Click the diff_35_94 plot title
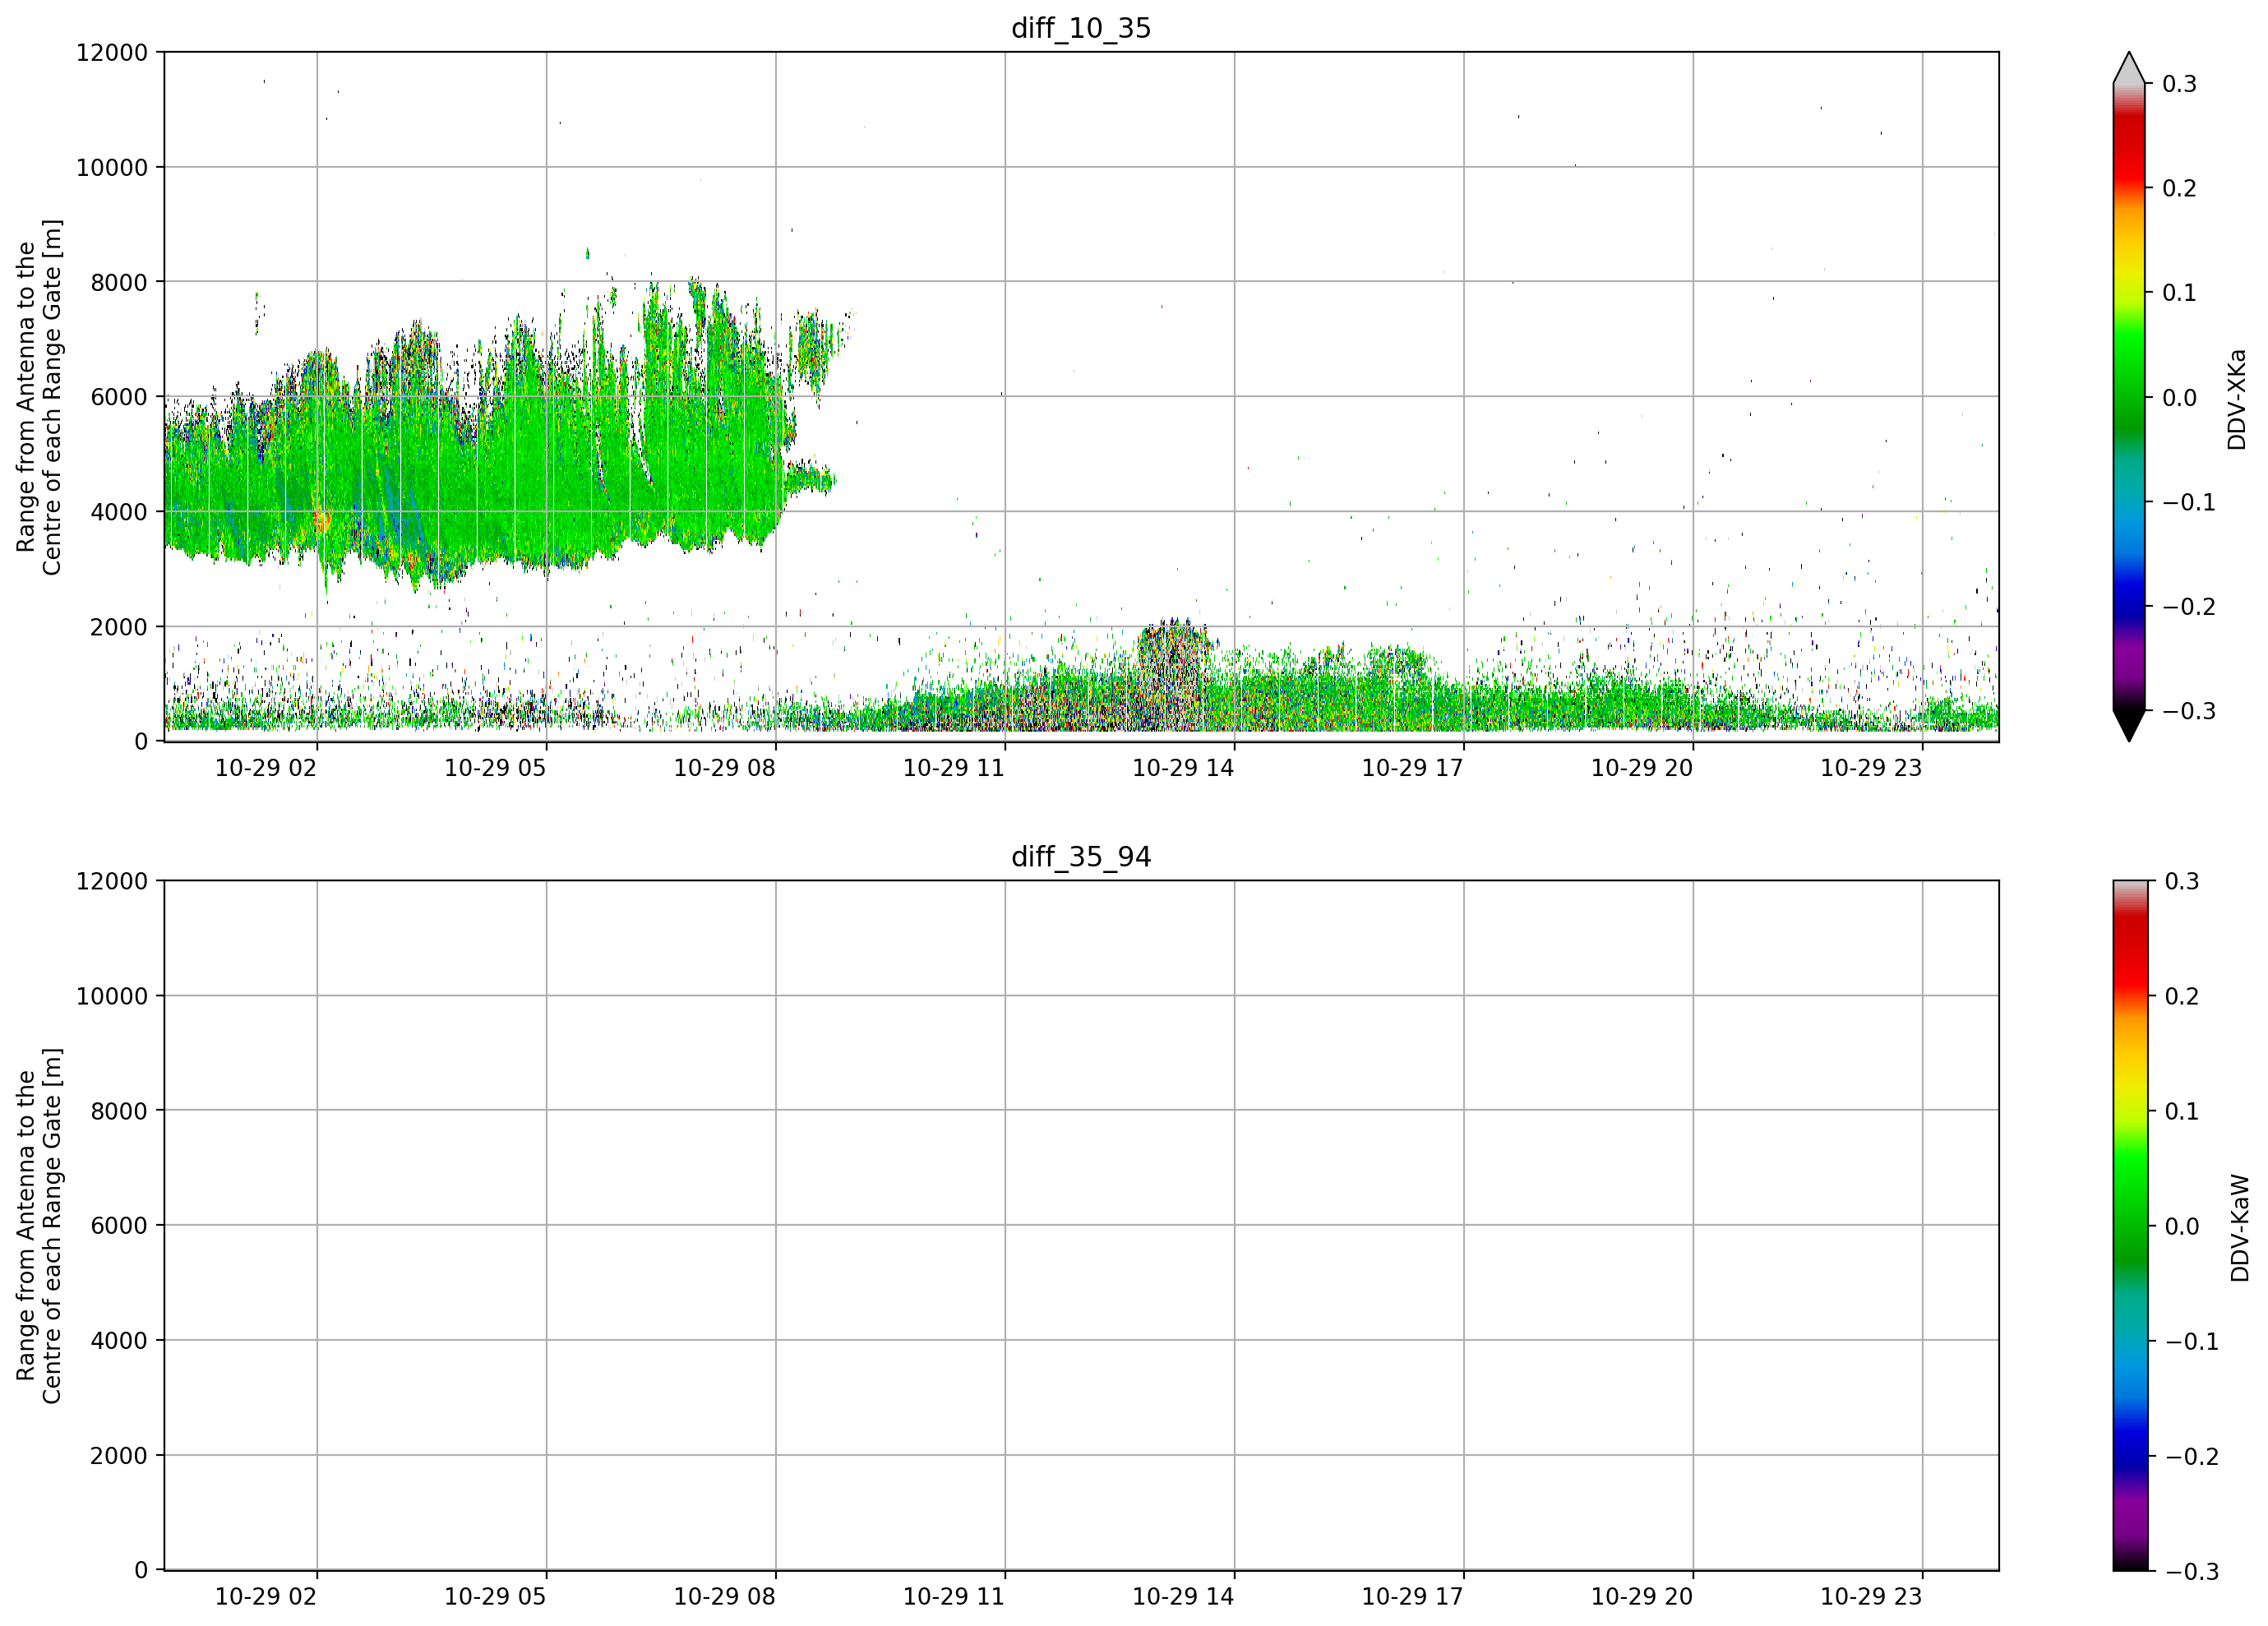2268x1626 pixels. (1081, 857)
